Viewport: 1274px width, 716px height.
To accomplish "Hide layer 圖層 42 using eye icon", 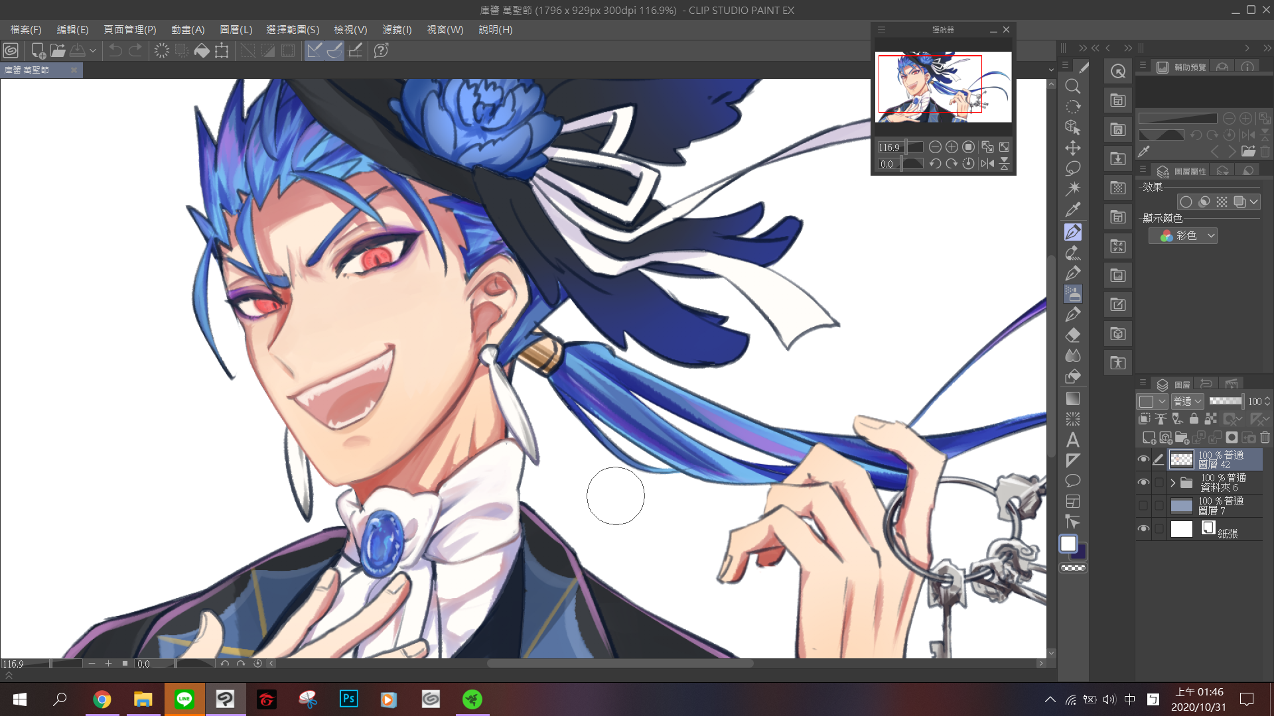I will [x=1143, y=459].
